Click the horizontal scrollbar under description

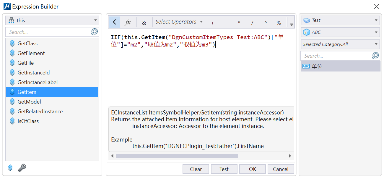point(177,156)
